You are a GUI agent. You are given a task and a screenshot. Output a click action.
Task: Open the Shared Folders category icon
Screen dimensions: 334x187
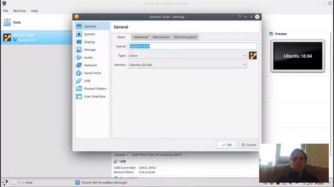pyautogui.click(x=79, y=89)
